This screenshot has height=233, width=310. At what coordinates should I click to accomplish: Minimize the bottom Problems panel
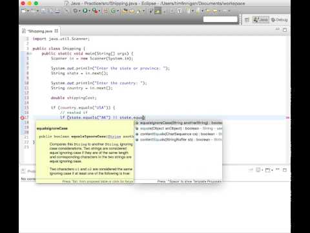pos(278,169)
